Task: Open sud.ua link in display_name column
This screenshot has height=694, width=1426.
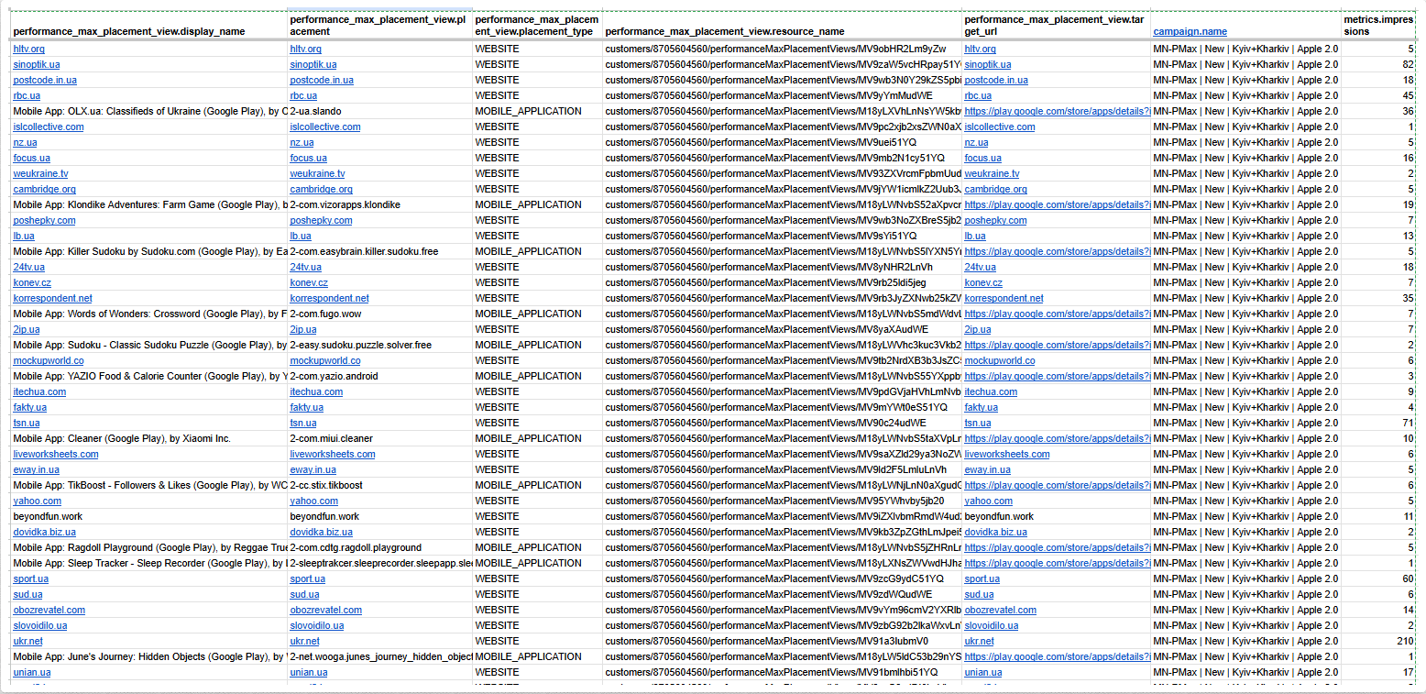Action: pos(27,594)
